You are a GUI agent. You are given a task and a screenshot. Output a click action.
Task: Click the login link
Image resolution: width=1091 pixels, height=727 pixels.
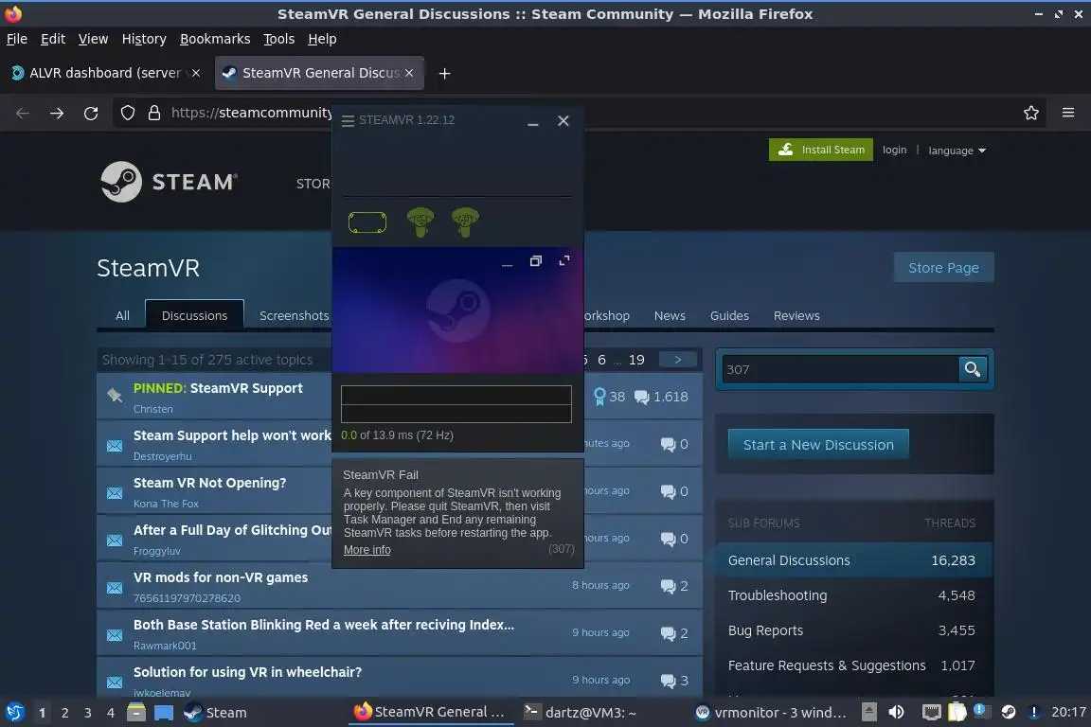tap(894, 150)
